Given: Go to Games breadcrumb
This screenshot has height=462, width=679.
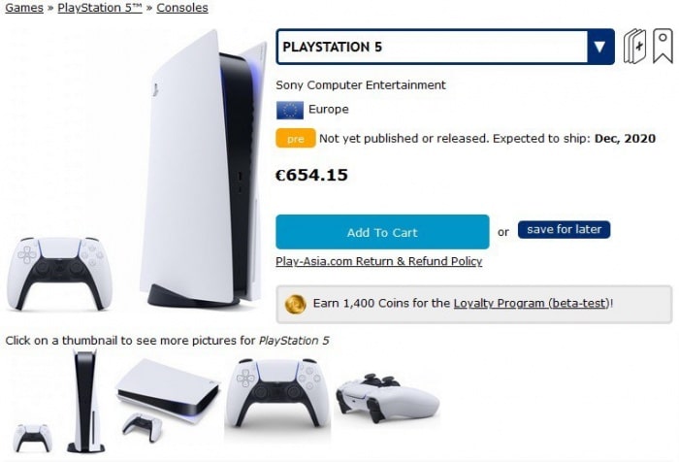Looking at the screenshot, I should (24, 8).
